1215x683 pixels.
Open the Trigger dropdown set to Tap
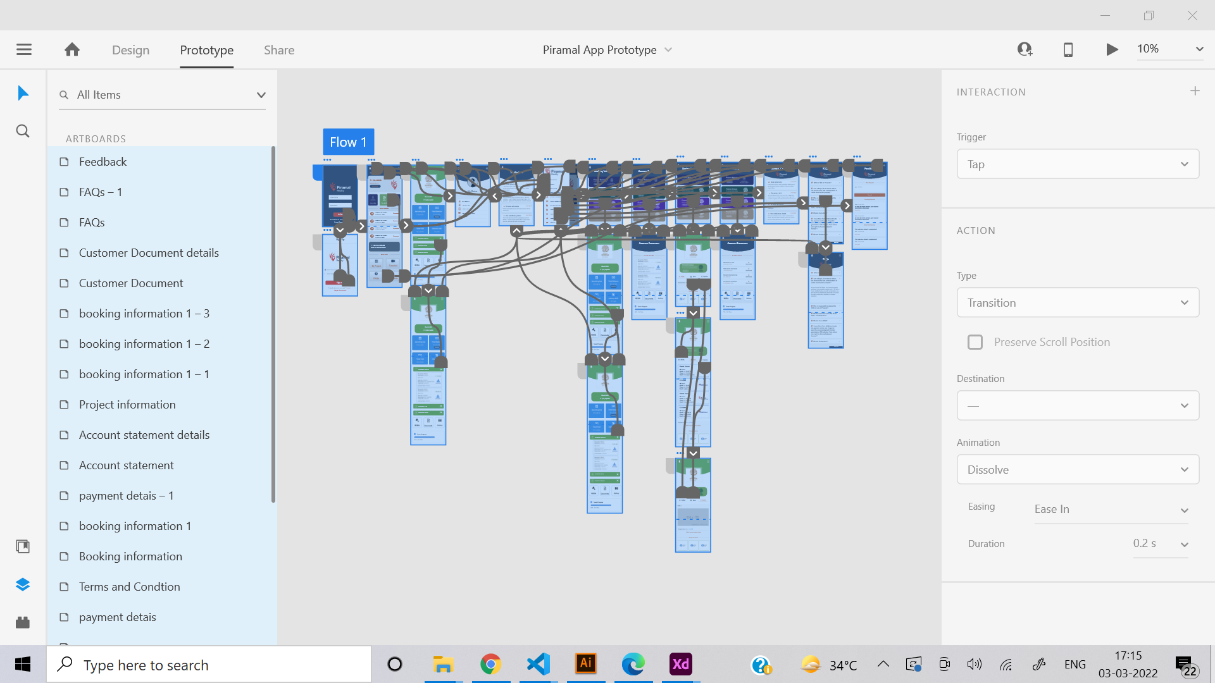point(1078,164)
